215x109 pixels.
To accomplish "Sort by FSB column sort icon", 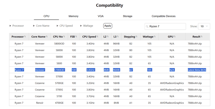I will (x=76, y=36).
